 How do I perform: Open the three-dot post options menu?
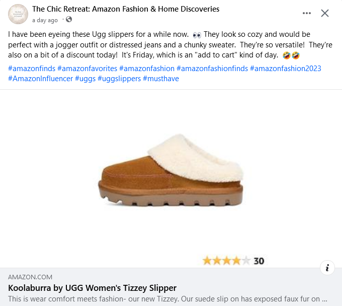[307, 13]
